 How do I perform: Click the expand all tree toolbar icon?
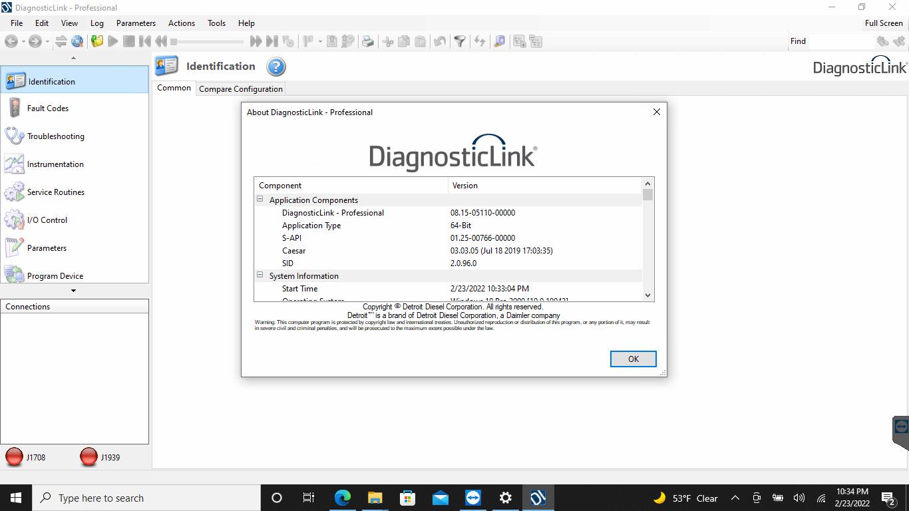519,41
